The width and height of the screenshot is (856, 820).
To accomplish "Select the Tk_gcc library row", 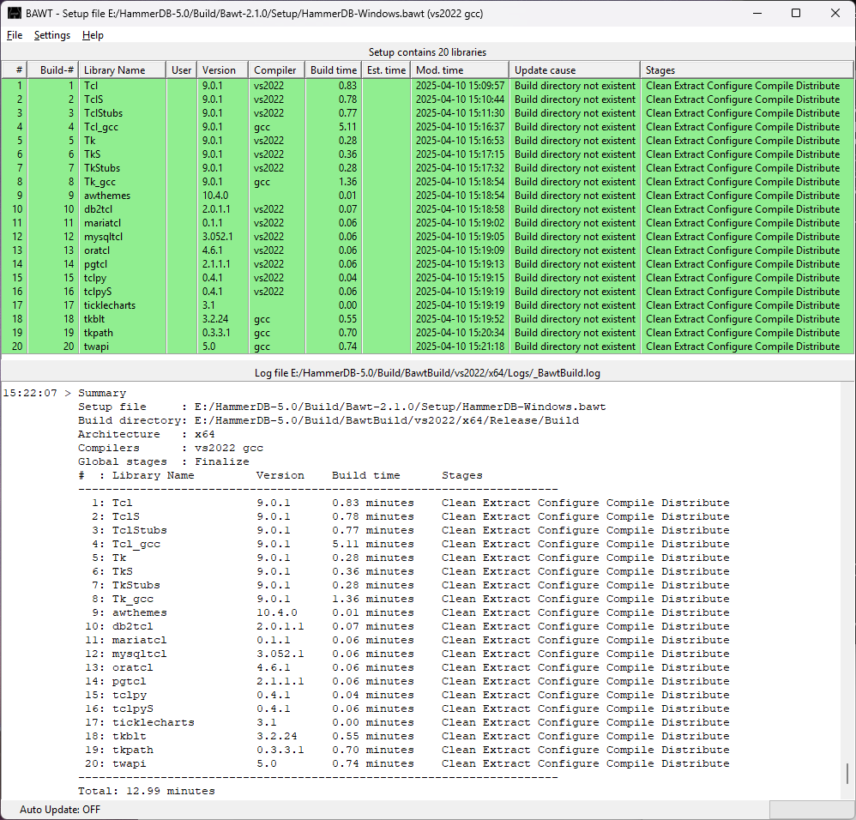I will [427, 182].
